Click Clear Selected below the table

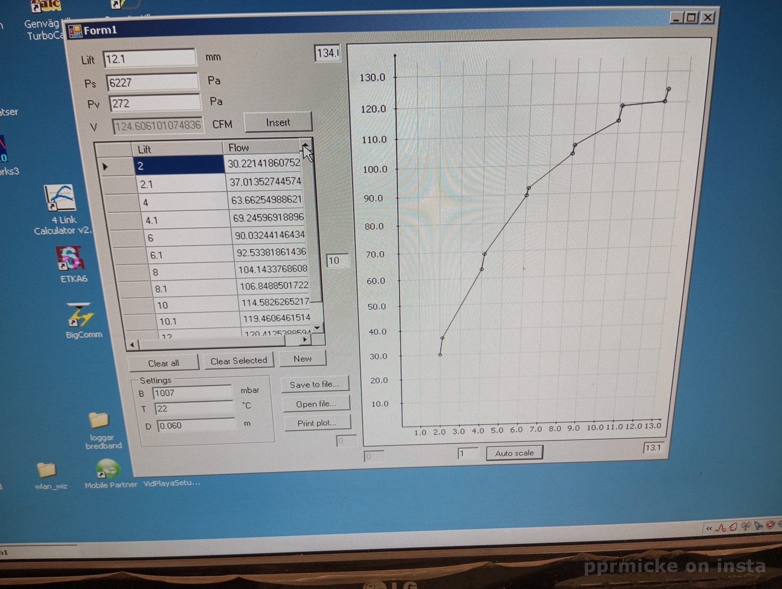coord(238,361)
